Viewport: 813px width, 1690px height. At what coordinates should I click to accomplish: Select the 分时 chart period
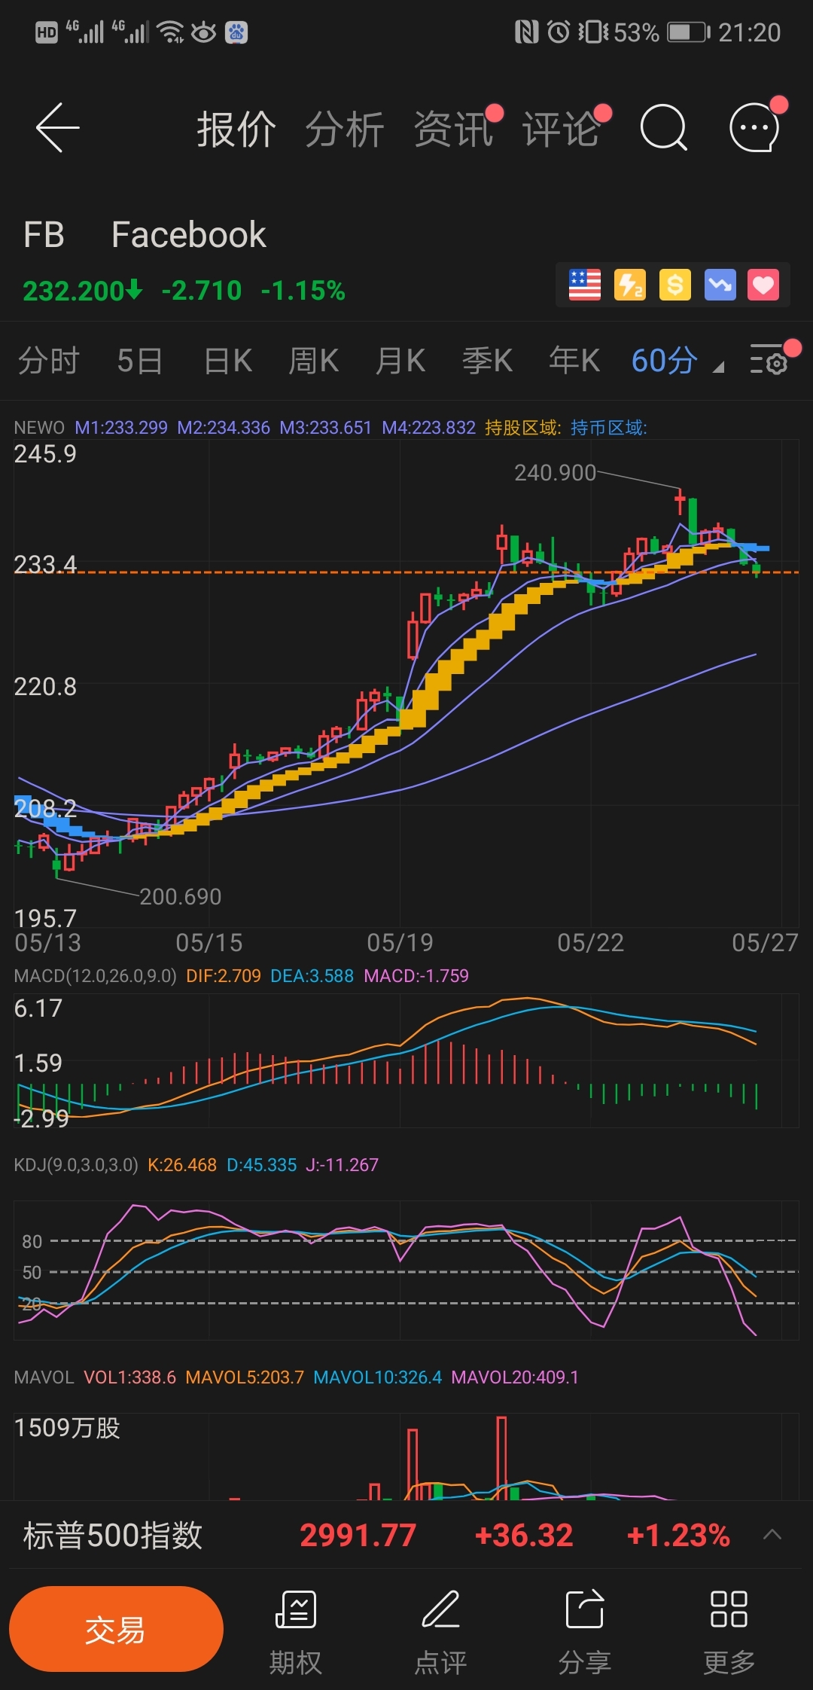click(49, 361)
